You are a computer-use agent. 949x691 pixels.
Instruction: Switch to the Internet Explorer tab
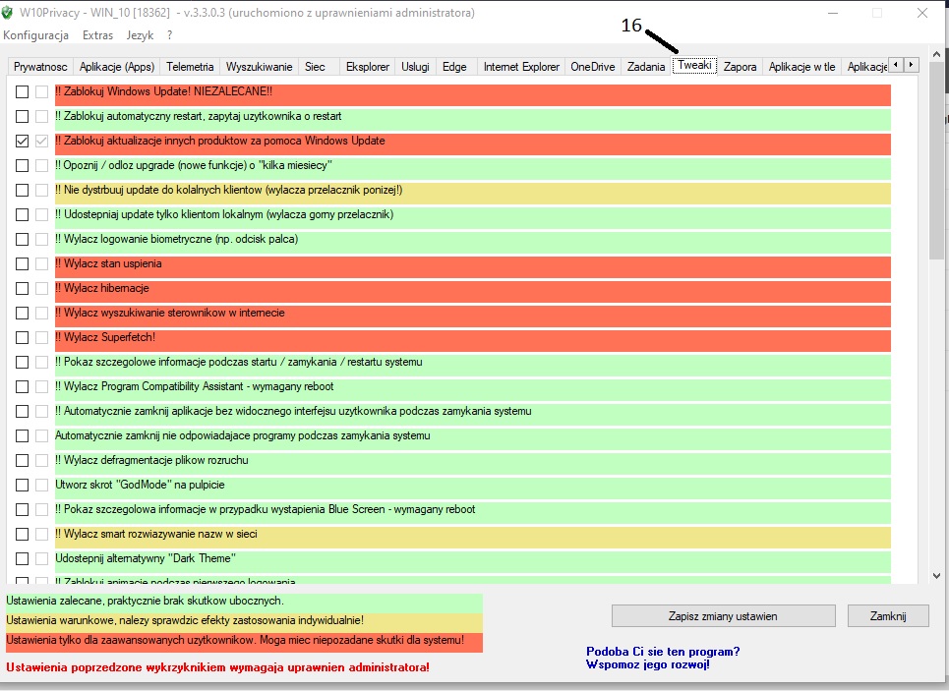pyautogui.click(x=521, y=67)
